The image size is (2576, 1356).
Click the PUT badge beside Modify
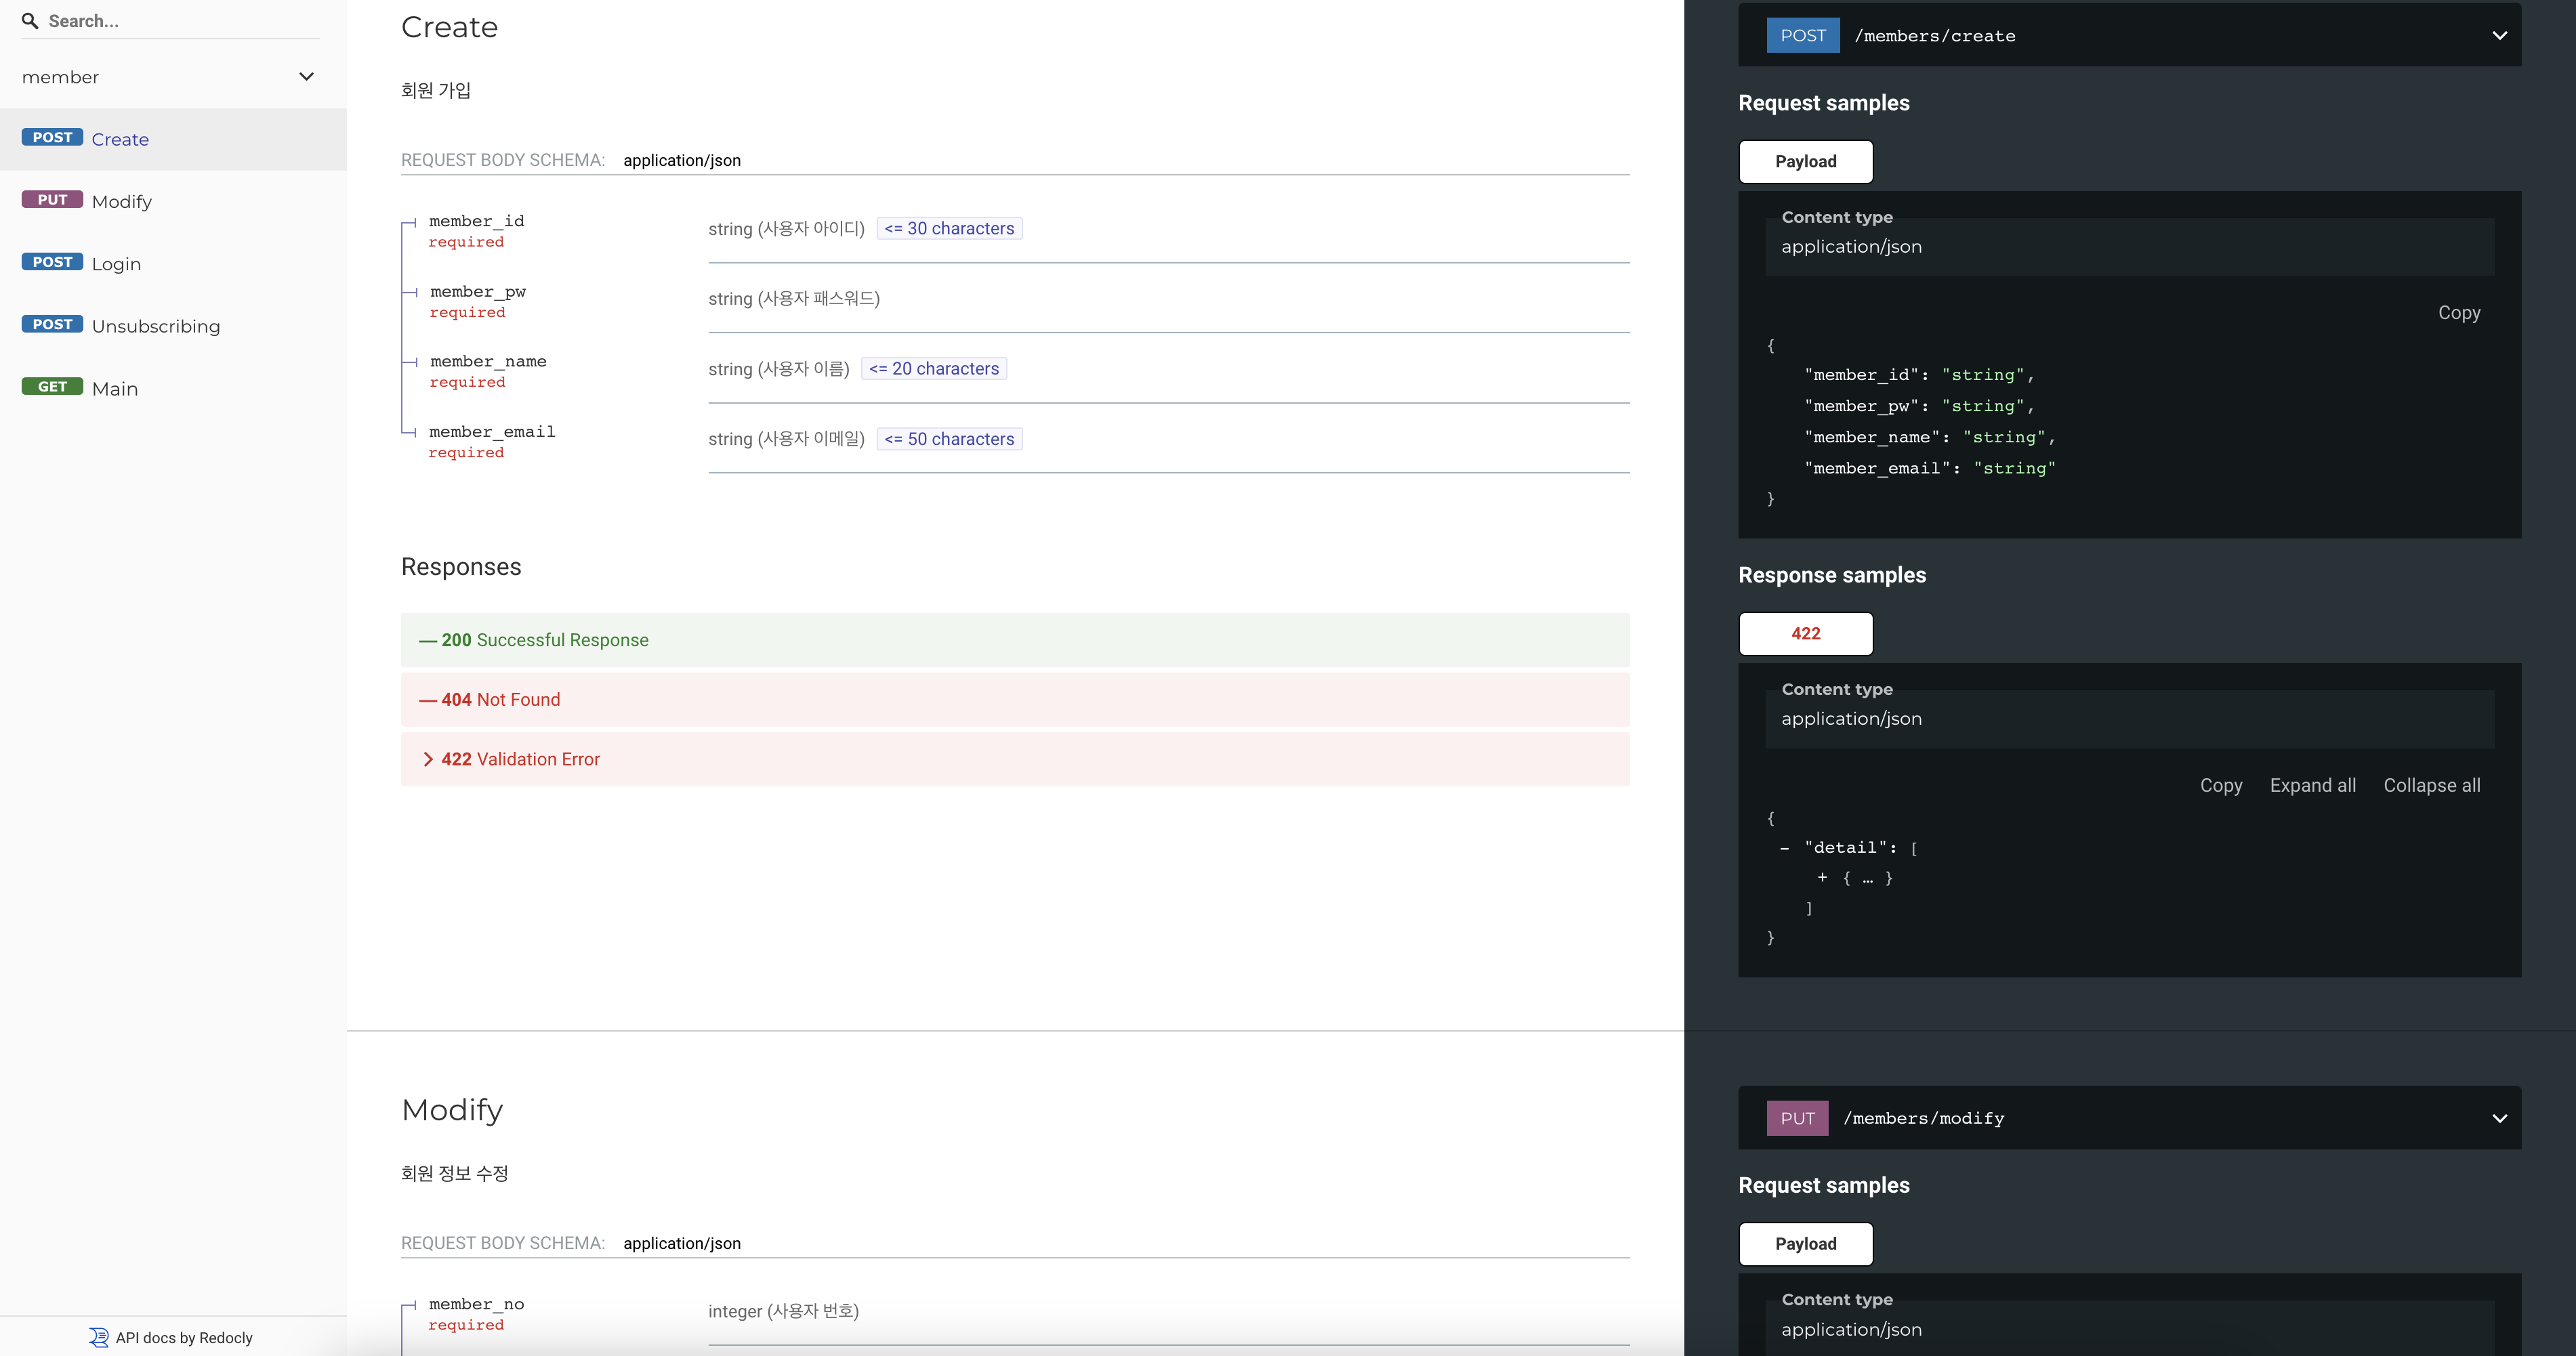(52, 200)
